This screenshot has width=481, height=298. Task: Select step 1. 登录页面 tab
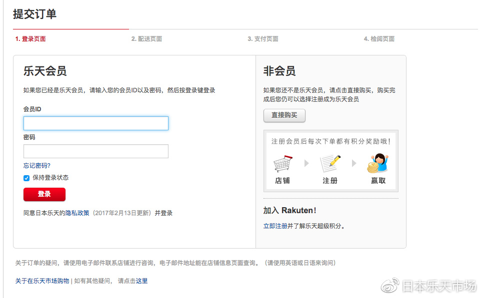tap(30, 39)
